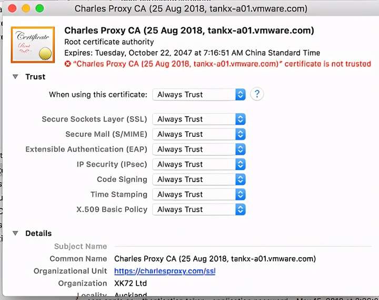This screenshot has height=300, width=379.
Task: Close the certificate window with red button
Action: click(12, 8)
